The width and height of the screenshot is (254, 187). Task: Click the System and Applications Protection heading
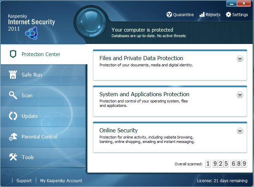coord(144,94)
